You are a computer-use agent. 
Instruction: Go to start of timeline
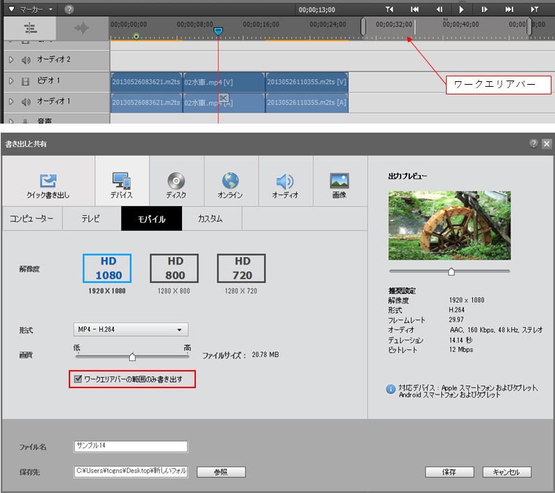pos(415,9)
